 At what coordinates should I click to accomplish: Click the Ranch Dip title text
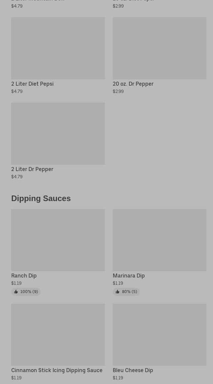[24, 276]
